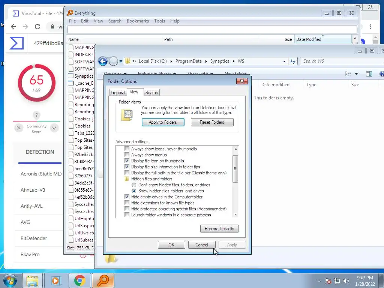Click the VirusTotal sigma logo on page
384x288 pixels.
(16, 43)
